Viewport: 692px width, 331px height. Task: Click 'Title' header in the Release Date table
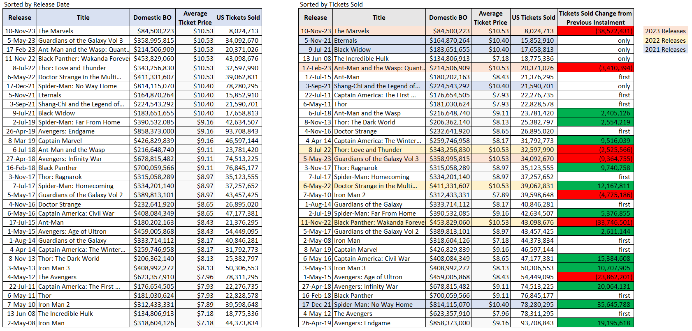pyautogui.click(x=83, y=18)
